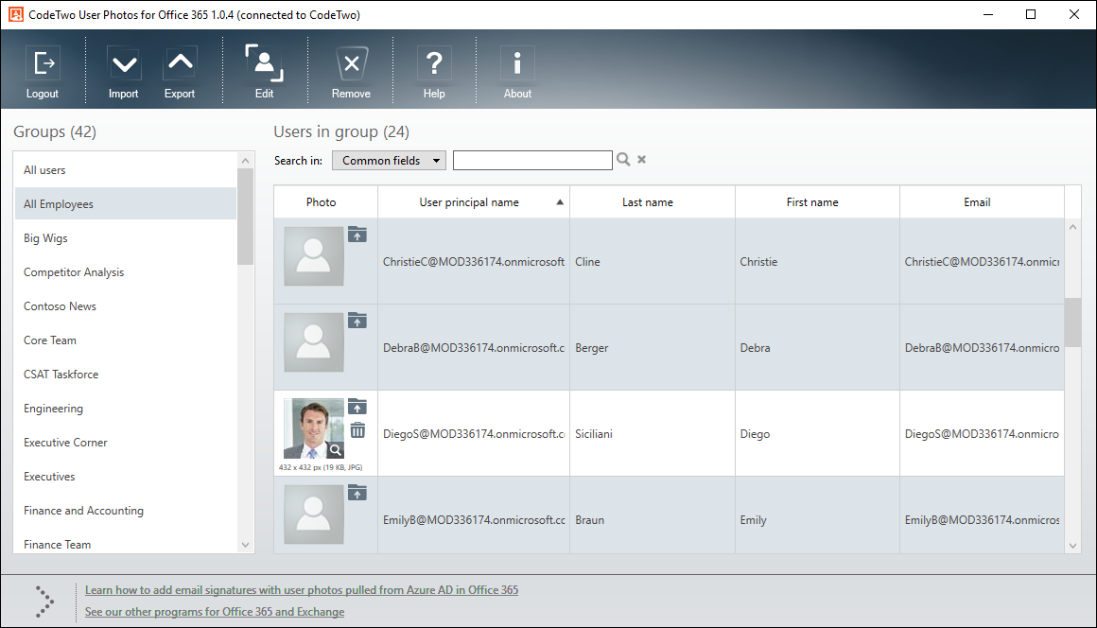Image resolution: width=1097 pixels, height=628 pixels.
Task: Select the DebraB user principal name cell
Action: pyautogui.click(x=474, y=347)
